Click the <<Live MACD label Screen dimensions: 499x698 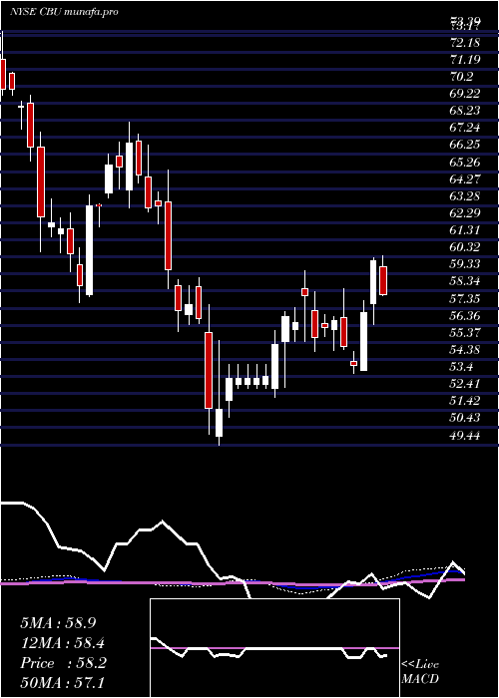(x=420, y=672)
